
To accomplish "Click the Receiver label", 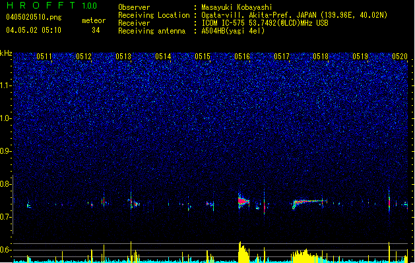I will pos(134,23).
